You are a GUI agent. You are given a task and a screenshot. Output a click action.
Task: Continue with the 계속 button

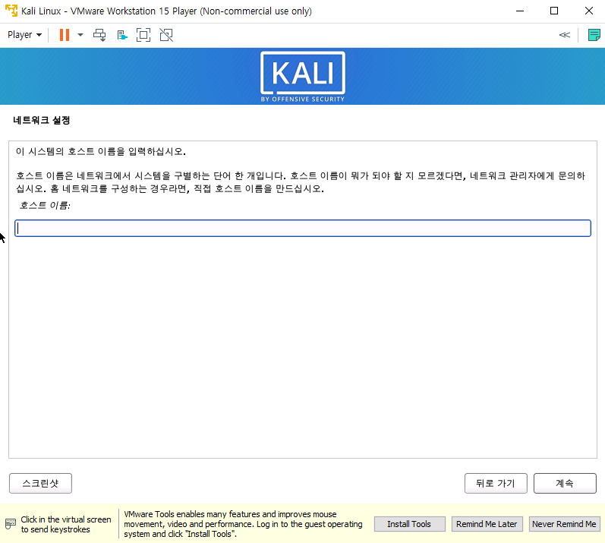point(565,483)
